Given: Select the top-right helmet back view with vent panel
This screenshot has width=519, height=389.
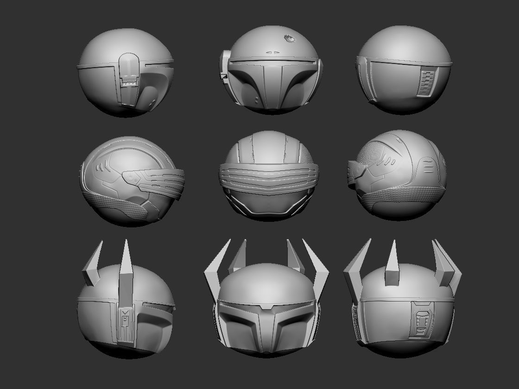Looking at the screenshot, I should (404, 69).
